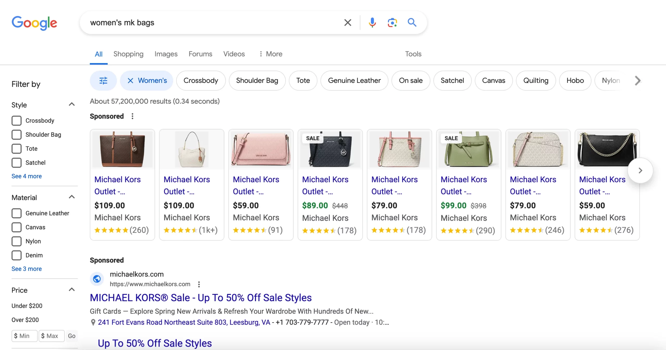666x350 pixels.
Task: Open the Leesburg, VA address link
Action: (184, 322)
